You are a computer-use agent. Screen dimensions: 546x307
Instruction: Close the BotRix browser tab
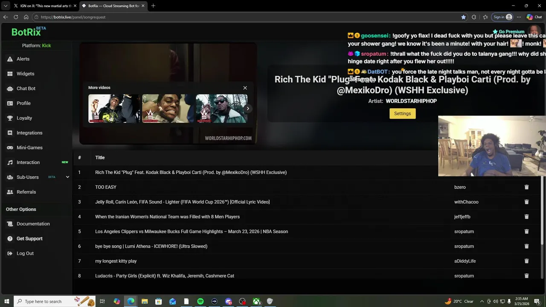[143, 6]
